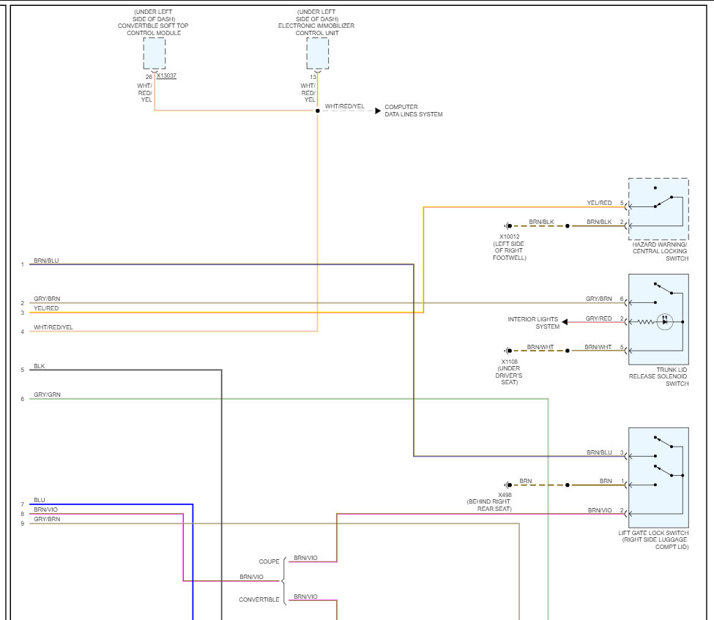Select the Trunk Lid Release Solenoid Switch symbol

(658, 319)
